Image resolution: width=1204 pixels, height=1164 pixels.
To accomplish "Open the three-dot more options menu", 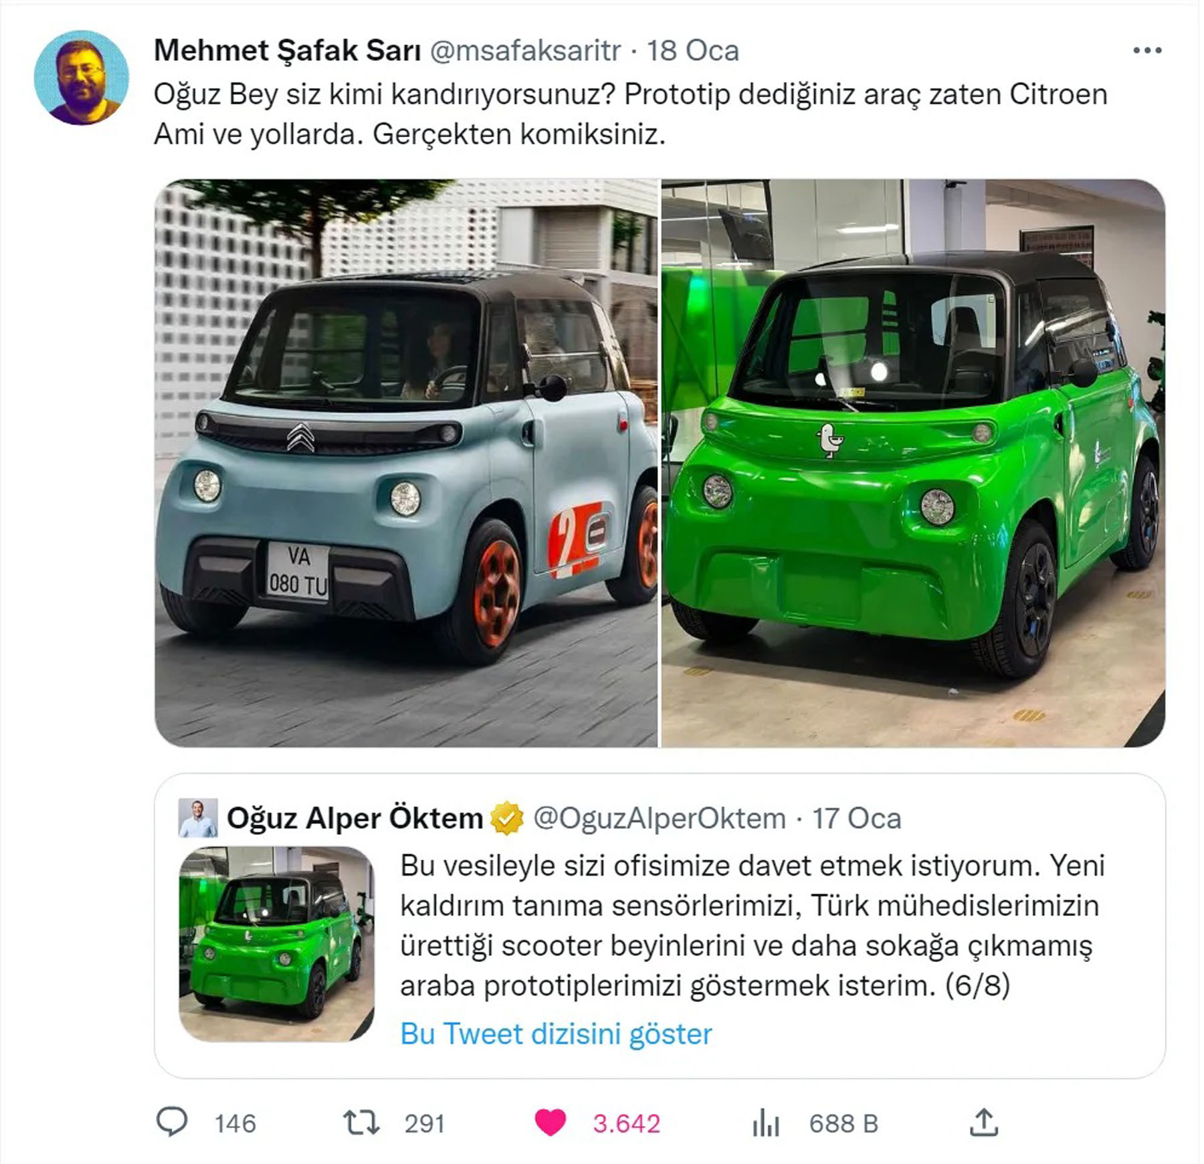I will click(1146, 50).
